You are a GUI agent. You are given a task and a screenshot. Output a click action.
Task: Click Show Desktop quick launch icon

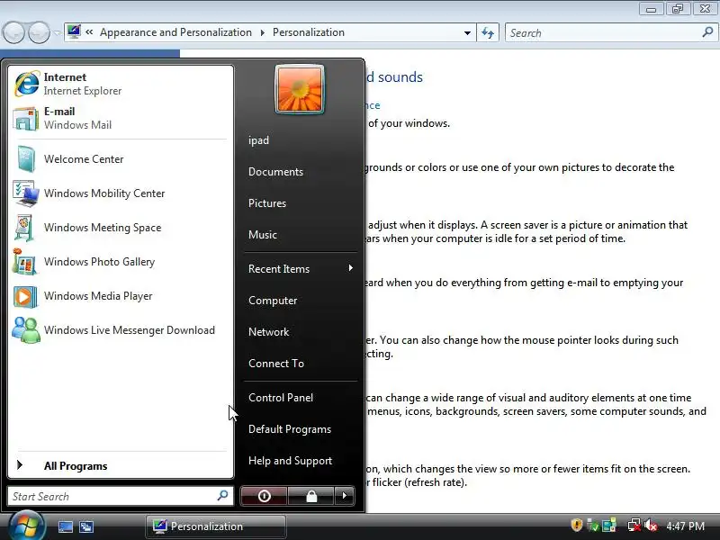pyautogui.click(x=65, y=526)
